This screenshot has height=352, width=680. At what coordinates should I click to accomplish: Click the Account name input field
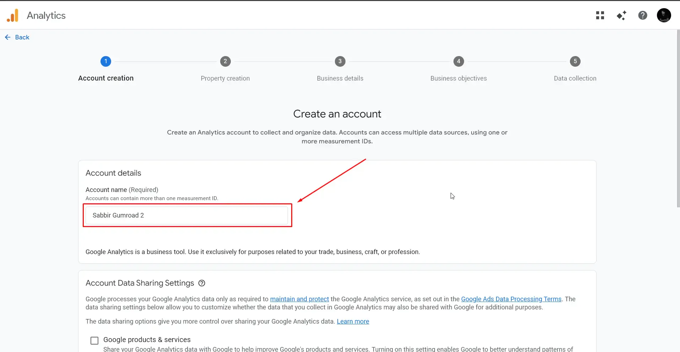click(x=187, y=215)
